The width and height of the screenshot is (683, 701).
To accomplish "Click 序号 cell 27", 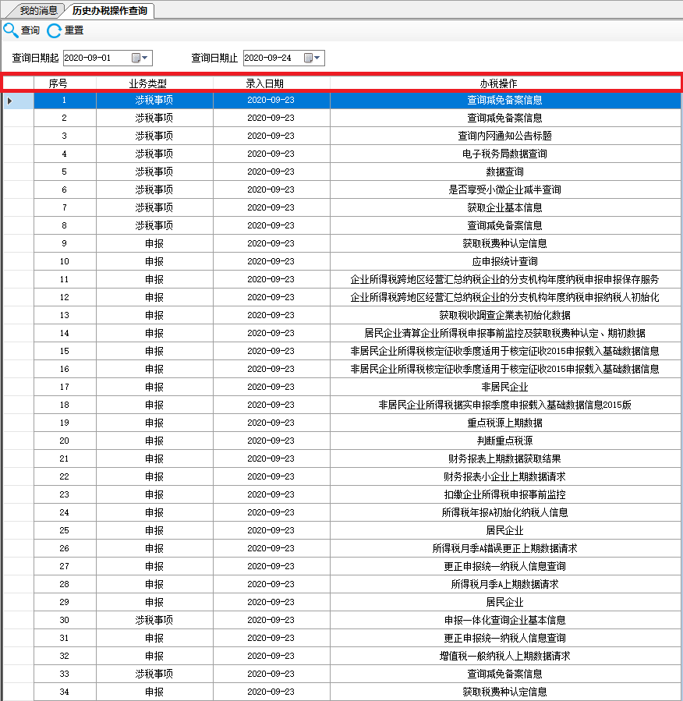I will click(x=65, y=566).
